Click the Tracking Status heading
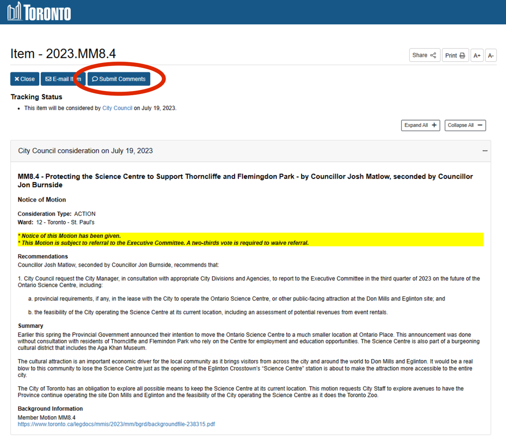The width and height of the screenshot is (506, 436). click(x=36, y=97)
